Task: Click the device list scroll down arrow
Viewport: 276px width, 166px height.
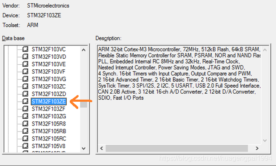Action: point(84,149)
